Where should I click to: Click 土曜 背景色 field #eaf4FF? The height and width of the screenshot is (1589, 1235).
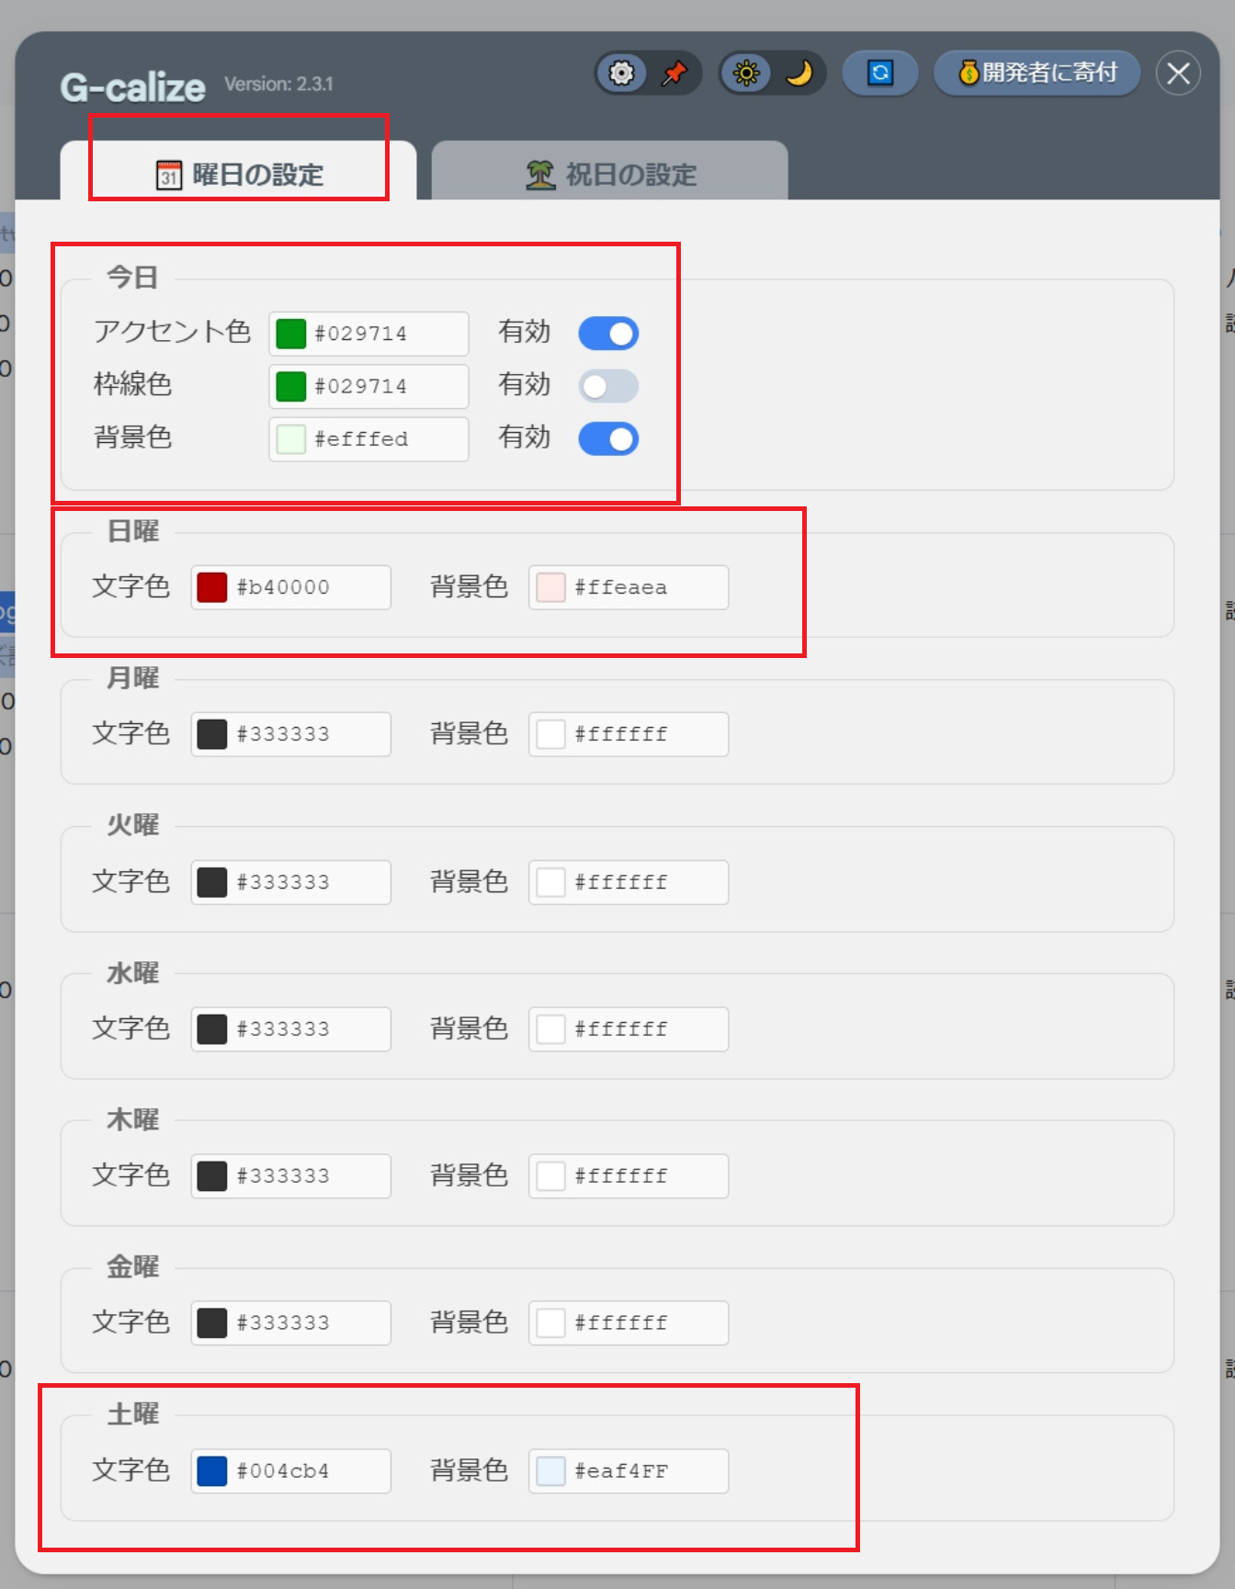629,1471
